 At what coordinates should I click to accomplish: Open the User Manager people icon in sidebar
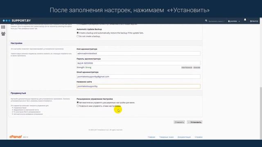(3, 33)
